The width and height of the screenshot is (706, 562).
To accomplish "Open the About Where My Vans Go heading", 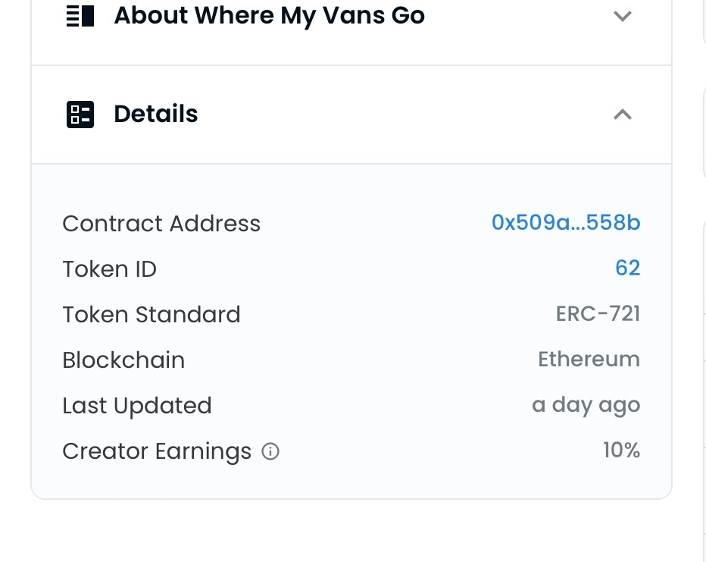I will [269, 16].
